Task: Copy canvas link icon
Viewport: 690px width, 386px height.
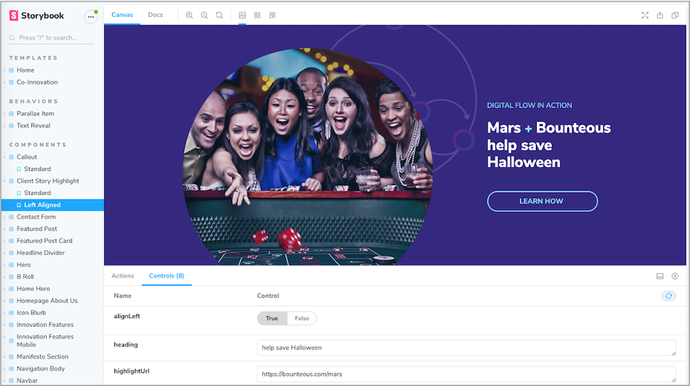Action: click(x=675, y=15)
